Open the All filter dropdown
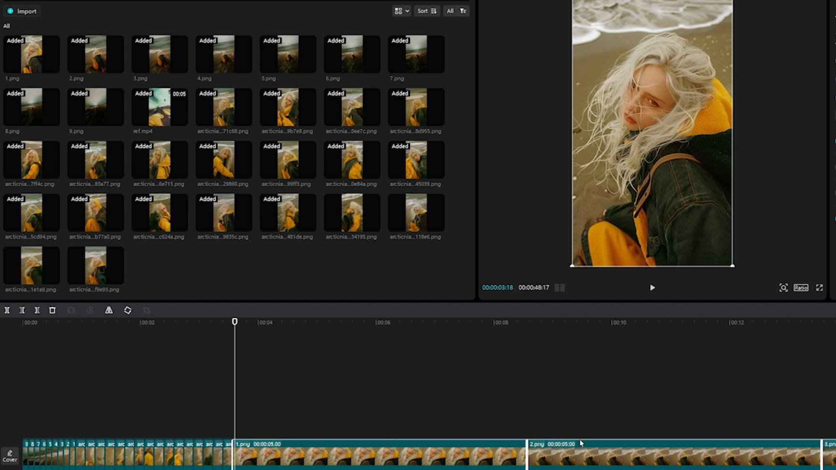Viewport: 836px width, 470px height. point(456,11)
